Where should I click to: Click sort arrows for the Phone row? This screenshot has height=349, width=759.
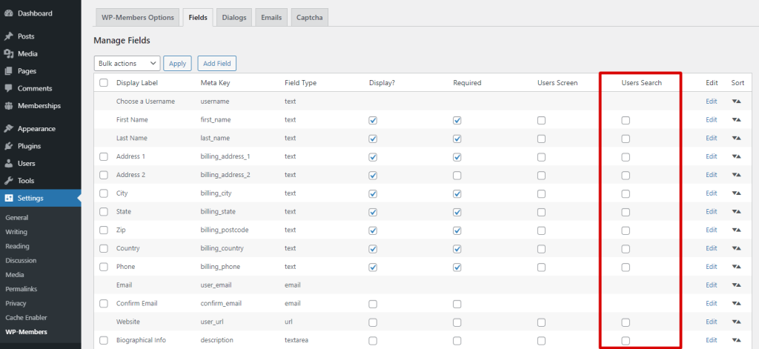coord(737,267)
